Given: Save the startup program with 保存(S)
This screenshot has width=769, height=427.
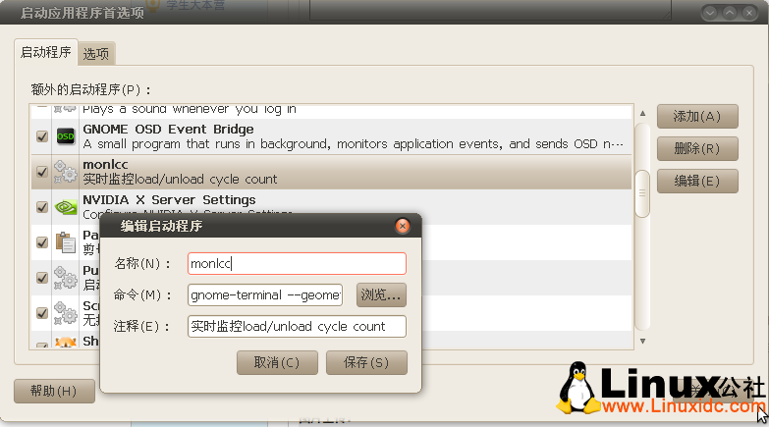Looking at the screenshot, I should point(365,362).
